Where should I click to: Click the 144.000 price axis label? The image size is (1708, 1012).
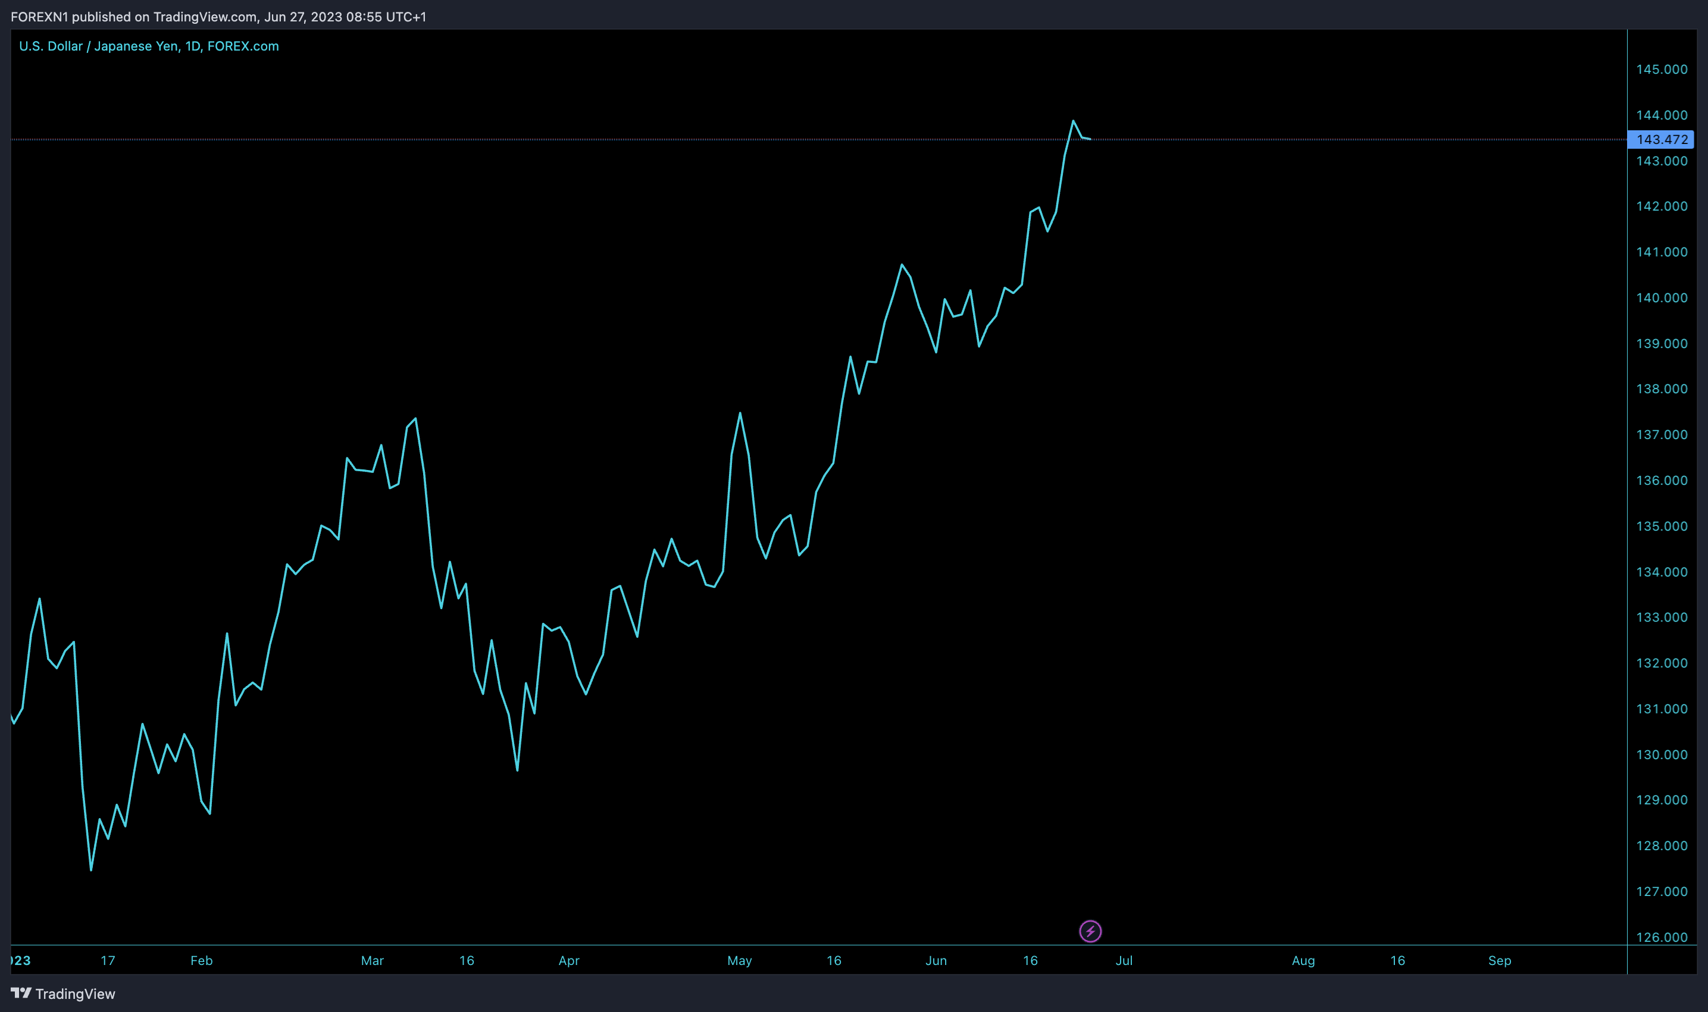[1662, 115]
